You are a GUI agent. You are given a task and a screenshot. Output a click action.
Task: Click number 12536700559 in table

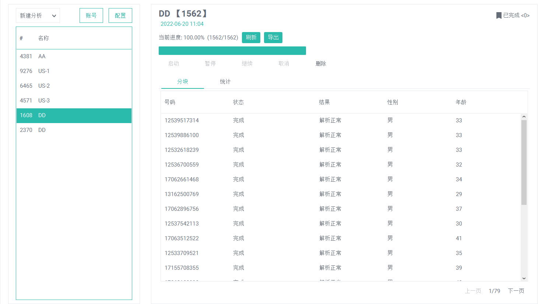[x=182, y=165]
